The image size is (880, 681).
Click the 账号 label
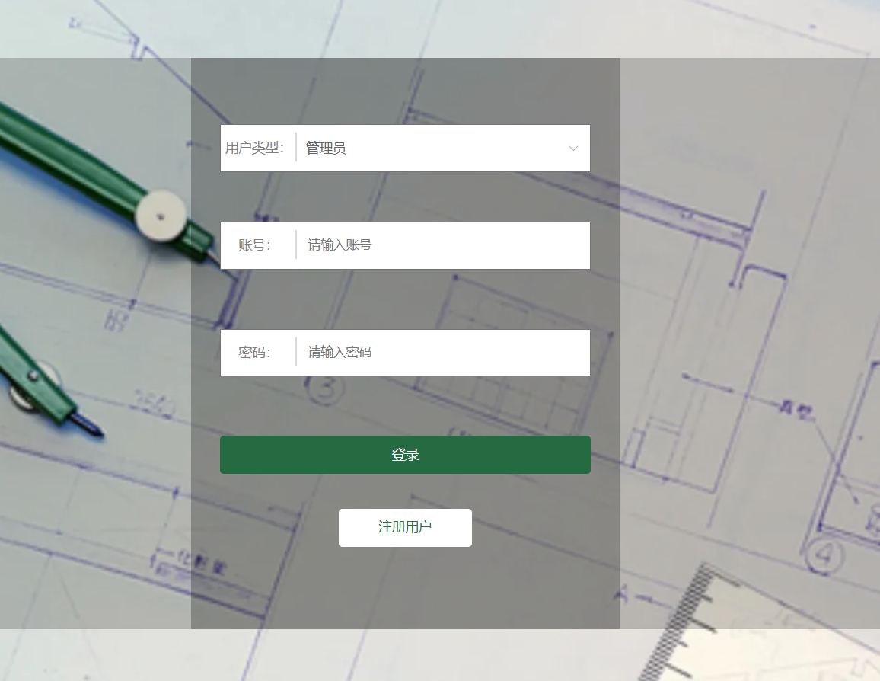254,245
